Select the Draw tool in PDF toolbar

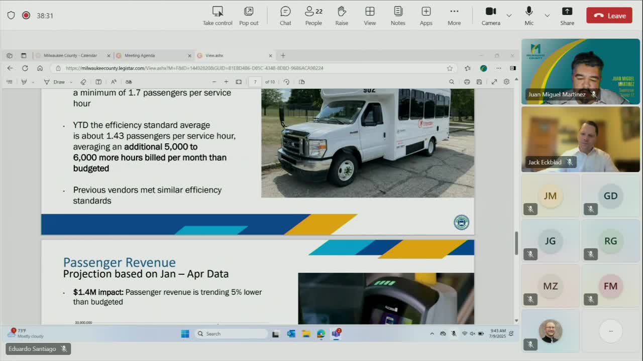coord(54,82)
